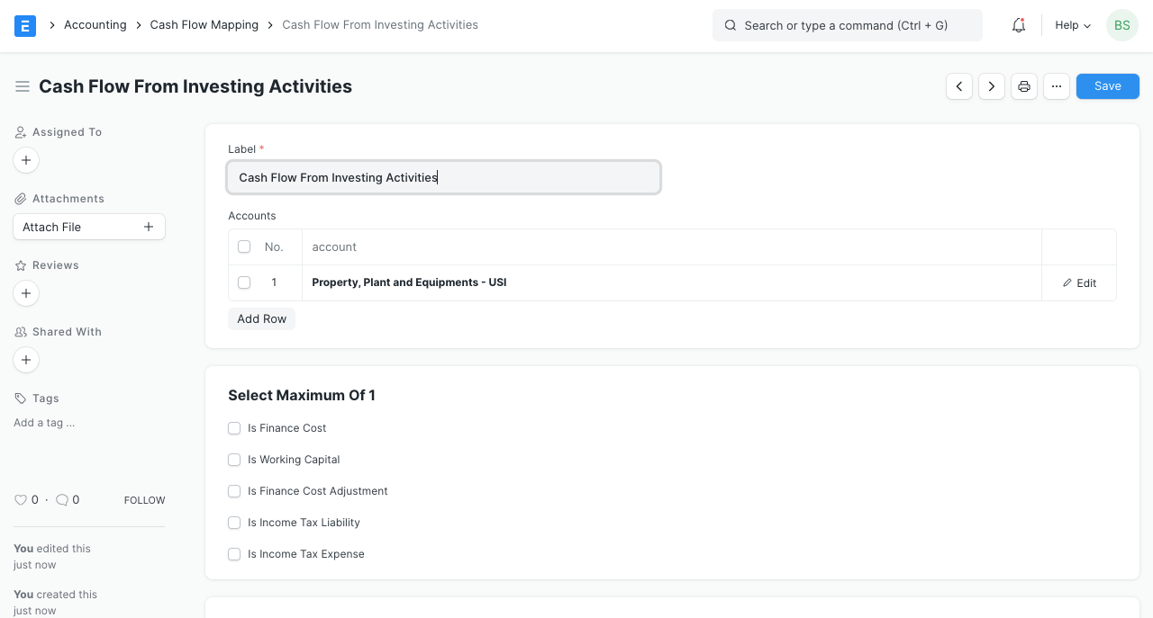Viewport: 1153px width, 618px height.
Task: Focus the Label text input field
Action: pyautogui.click(x=443, y=178)
